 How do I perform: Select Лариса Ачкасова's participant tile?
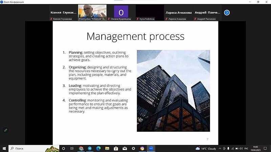tap(179, 12)
